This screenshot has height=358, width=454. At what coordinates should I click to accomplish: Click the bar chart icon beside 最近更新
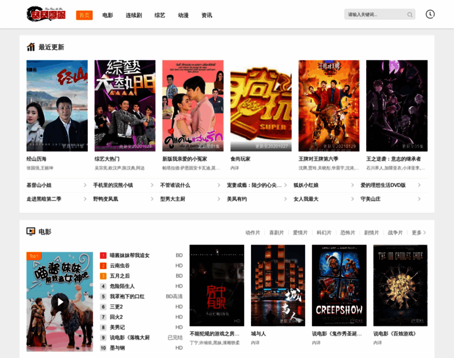click(x=30, y=47)
